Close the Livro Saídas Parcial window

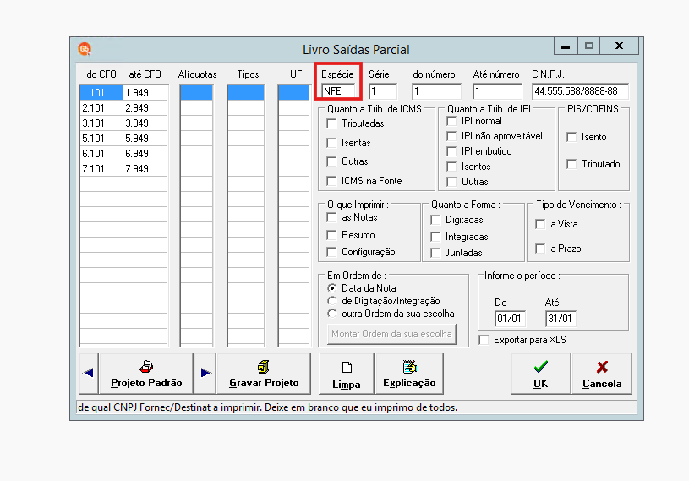pos(619,46)
